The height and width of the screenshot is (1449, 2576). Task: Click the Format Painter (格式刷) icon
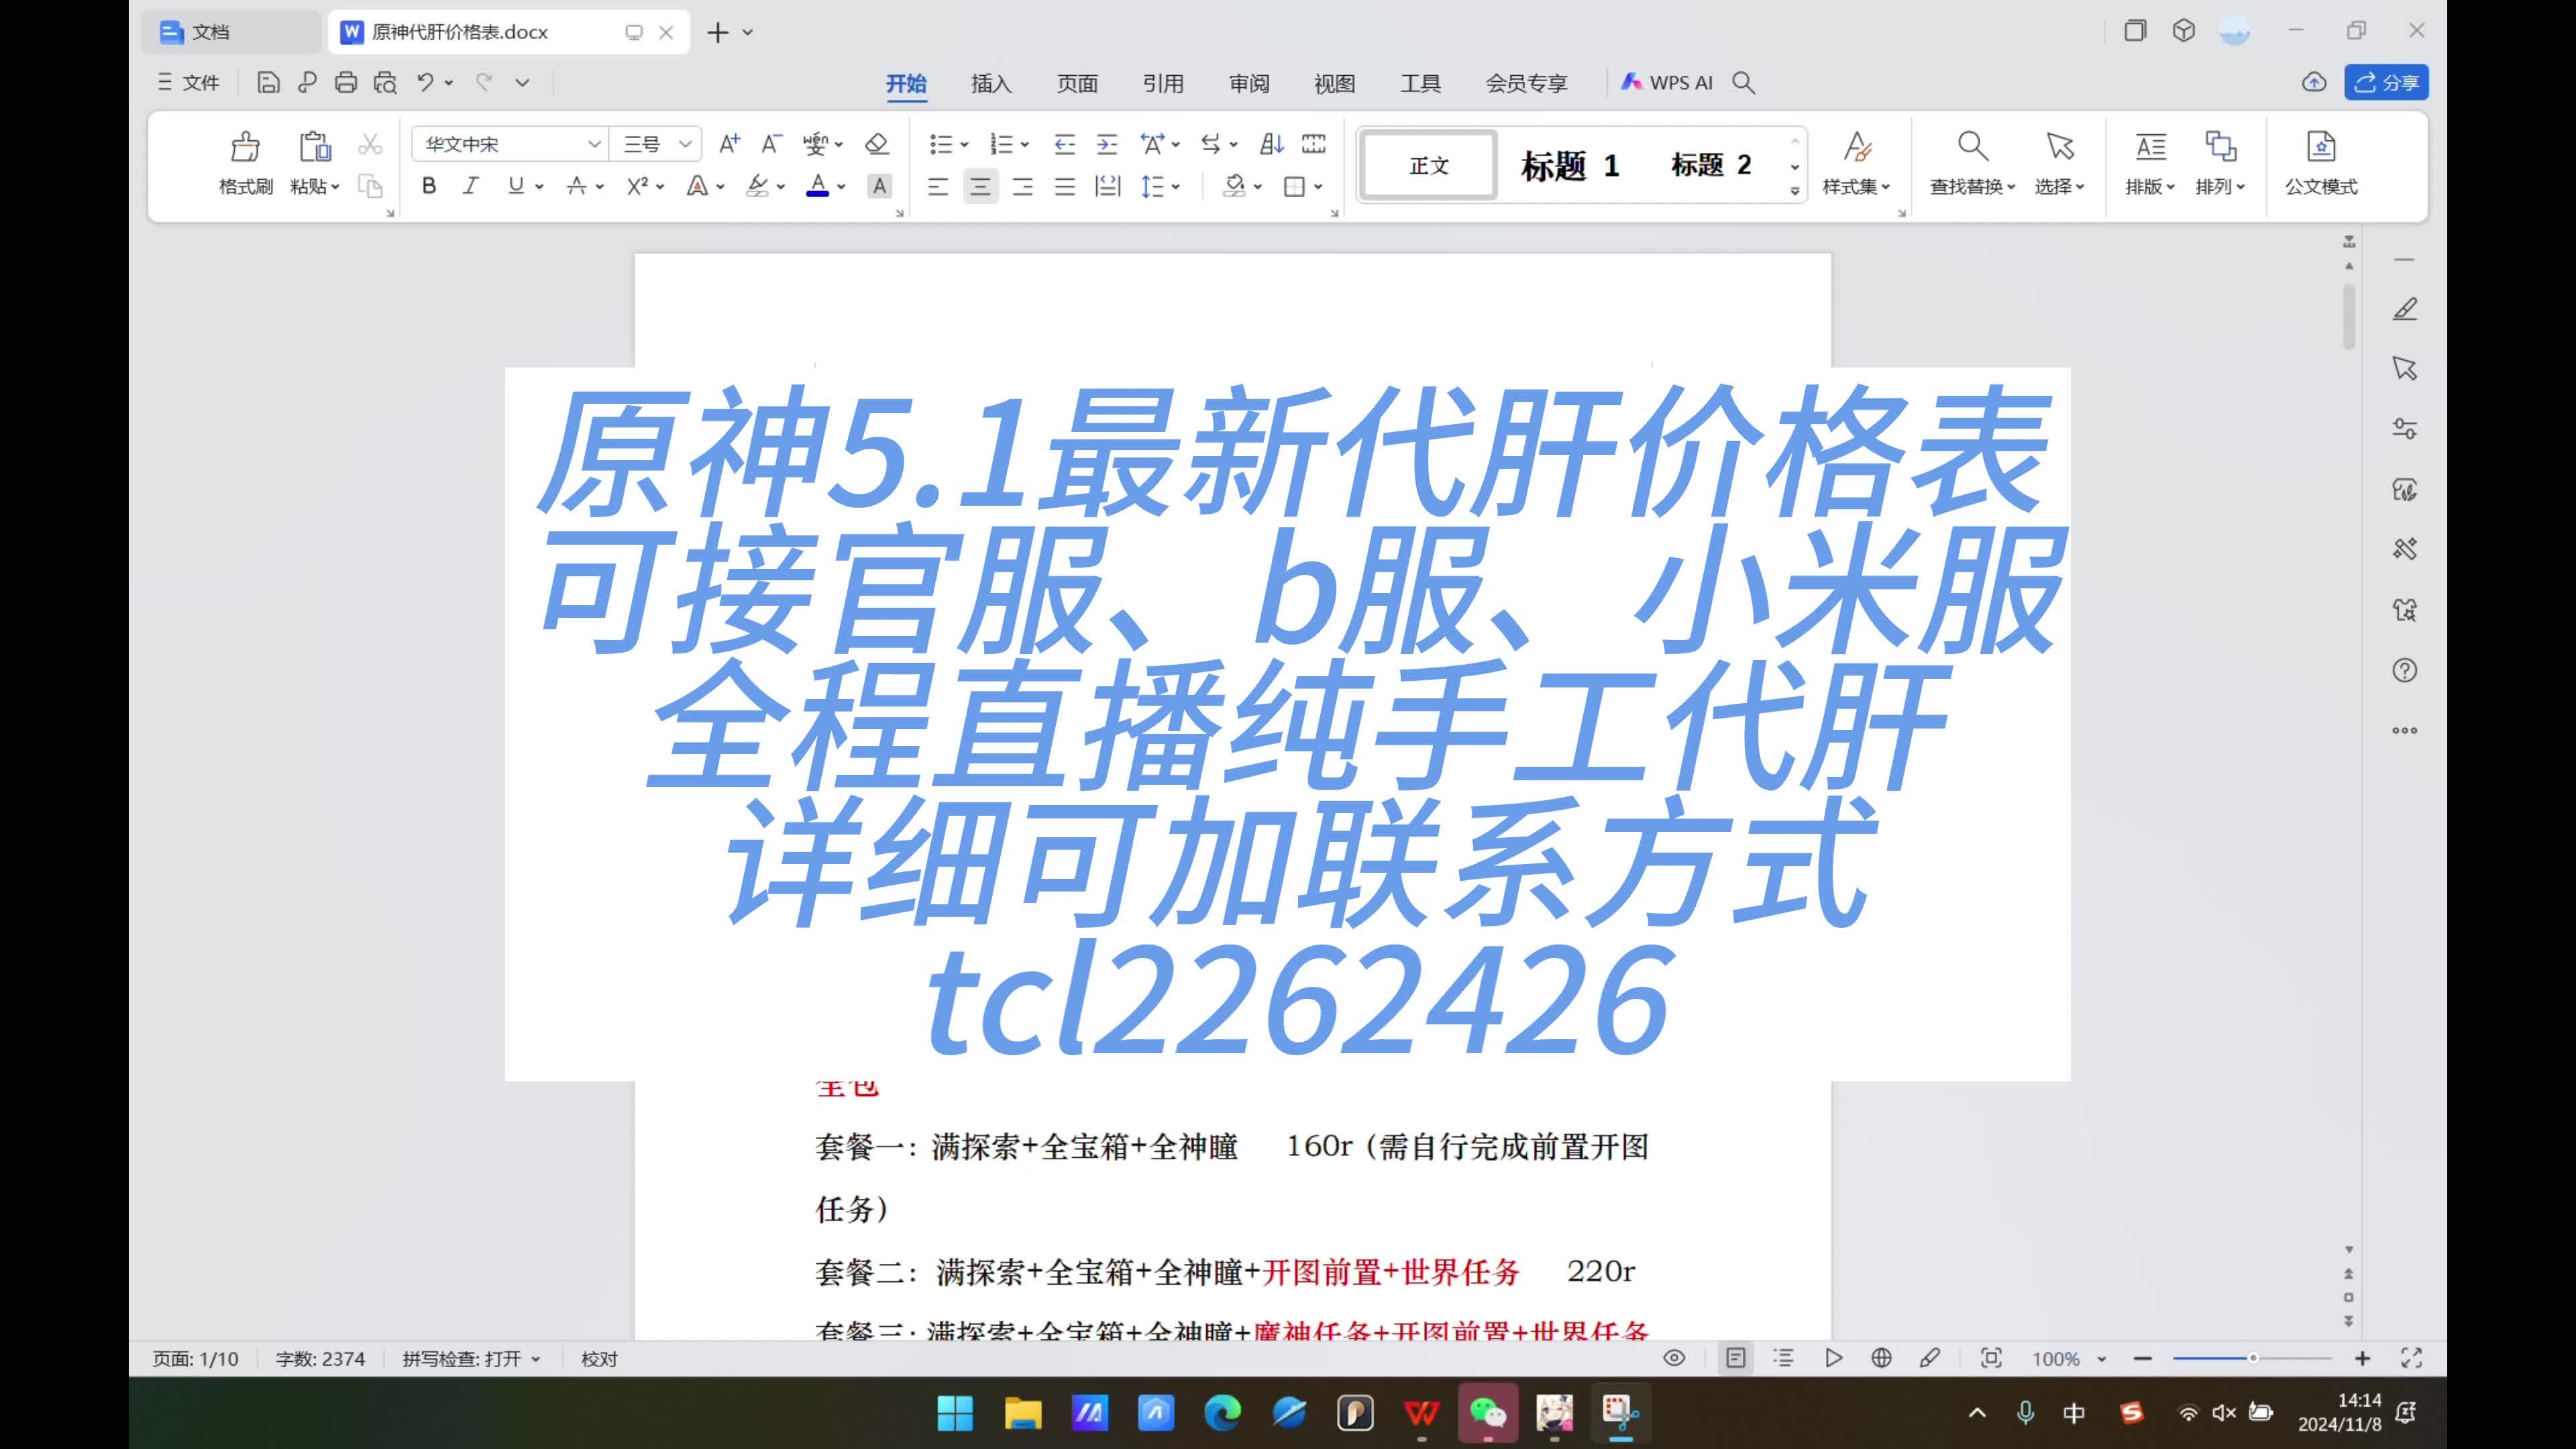(245, 147)
